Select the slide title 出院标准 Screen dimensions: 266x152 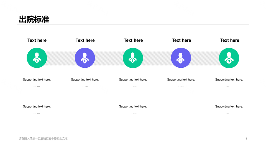coord(34,19)
